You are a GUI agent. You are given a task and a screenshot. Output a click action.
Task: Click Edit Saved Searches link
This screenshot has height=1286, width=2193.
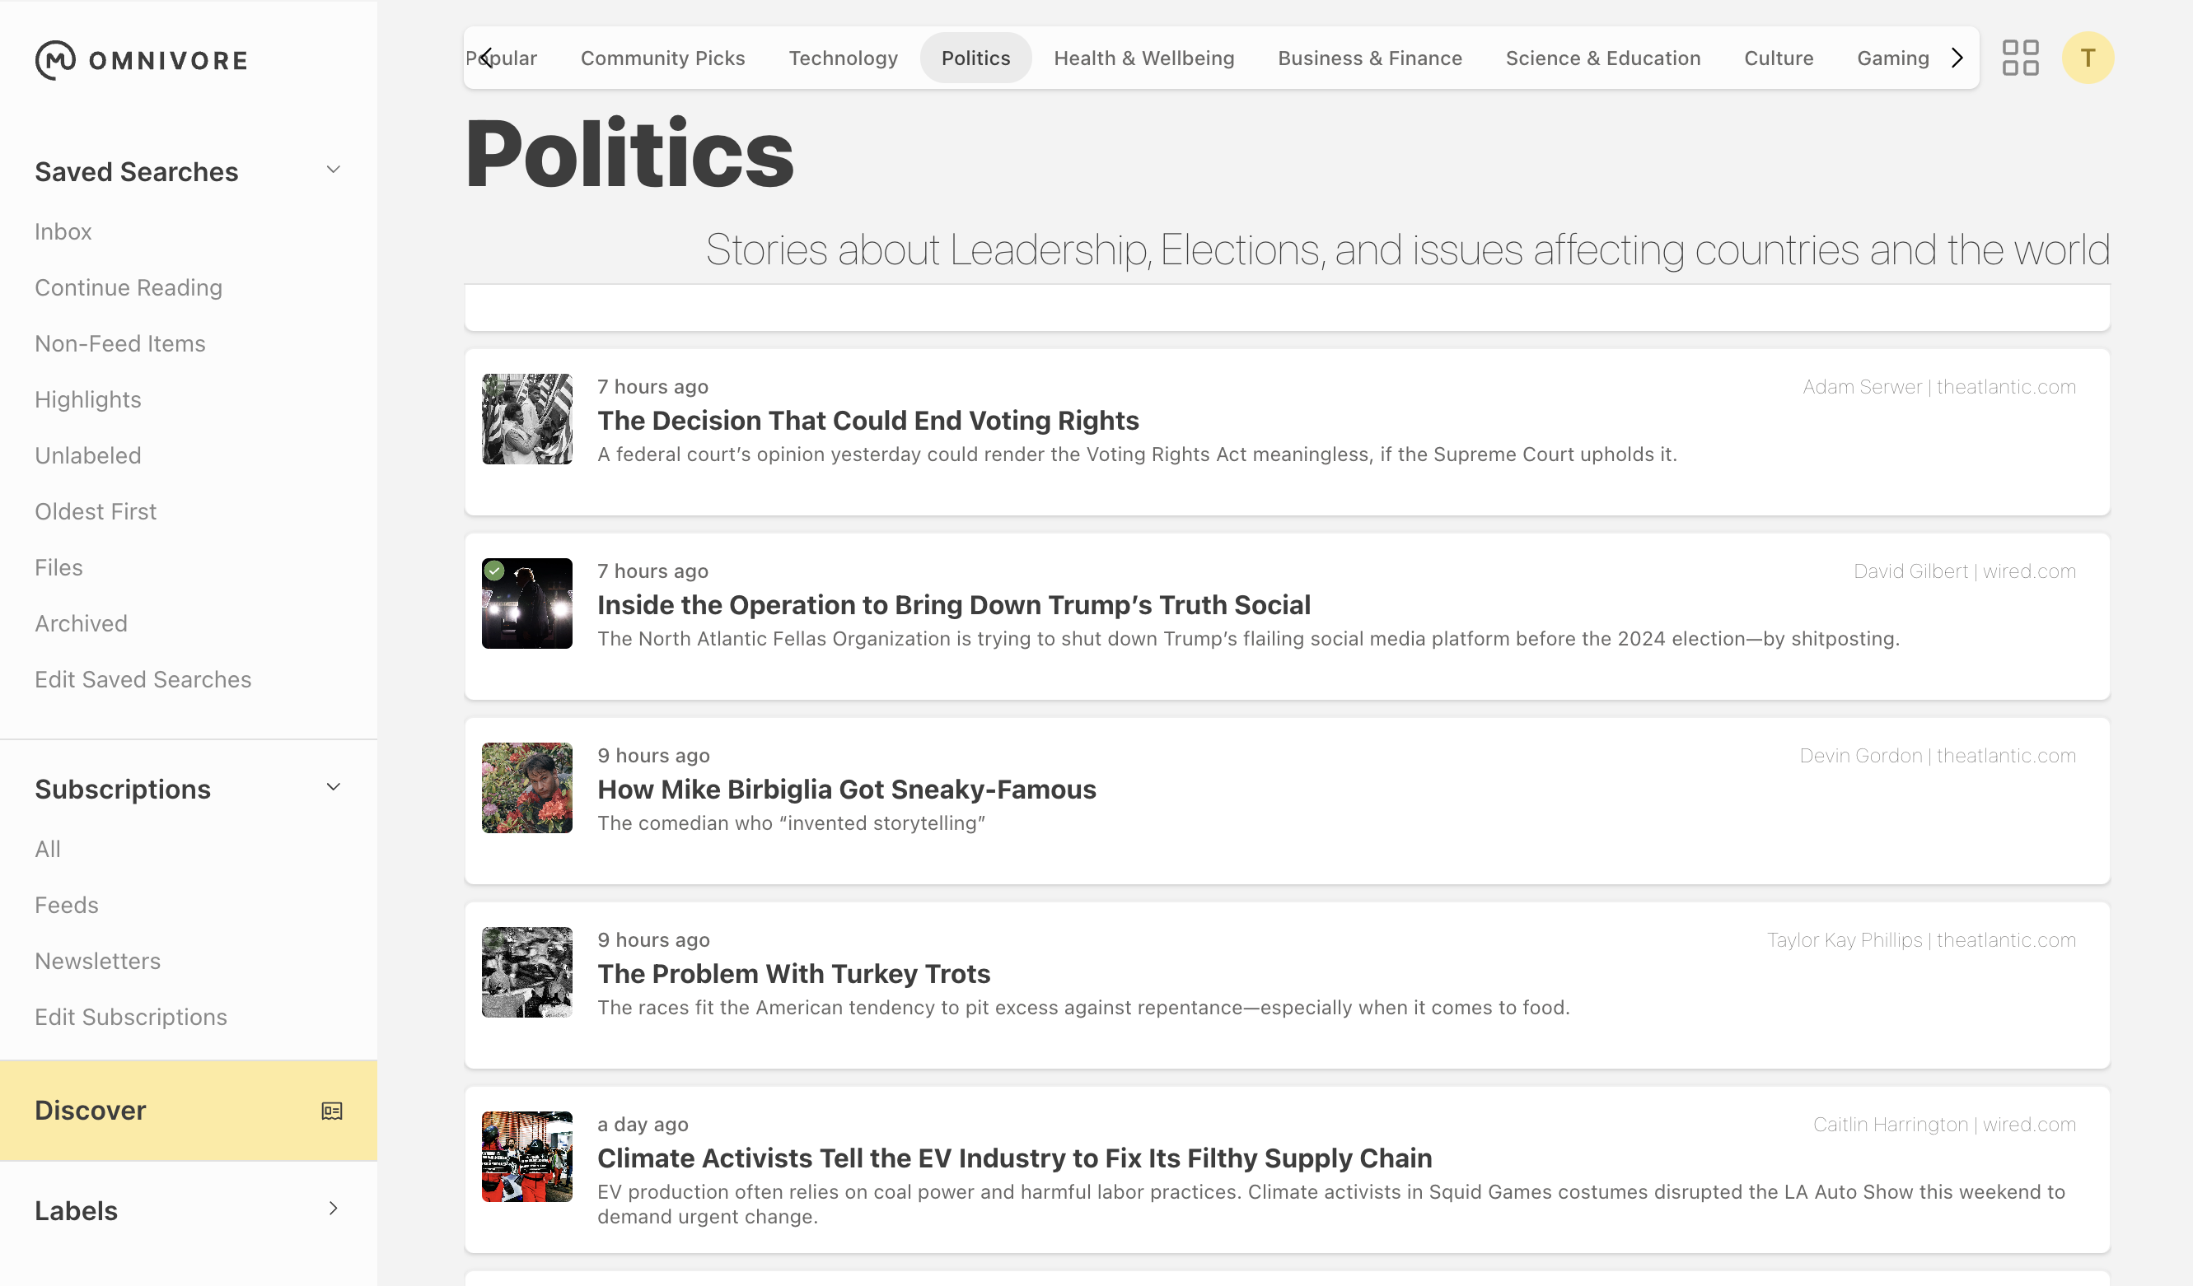coord(143,679)
